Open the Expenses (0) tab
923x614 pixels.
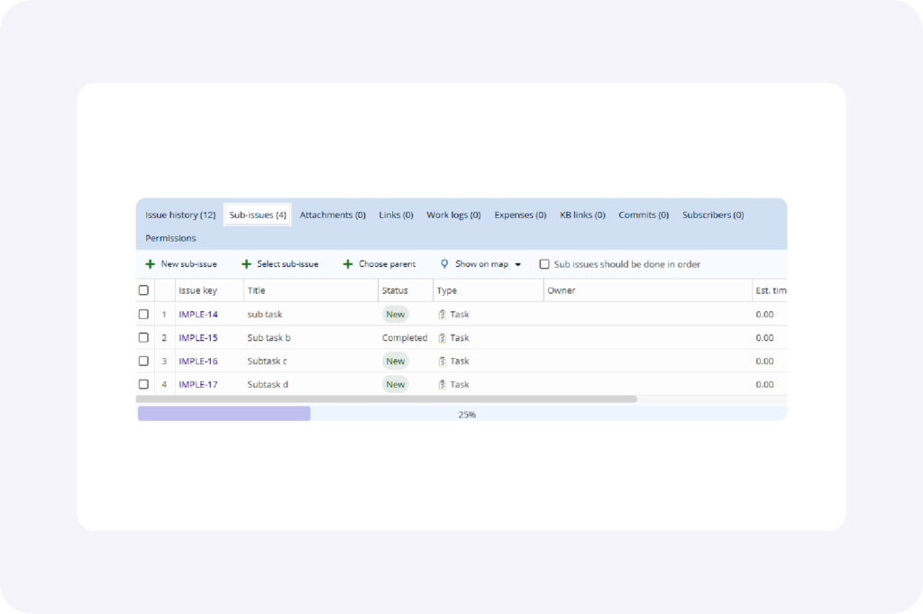coord(520,215)
